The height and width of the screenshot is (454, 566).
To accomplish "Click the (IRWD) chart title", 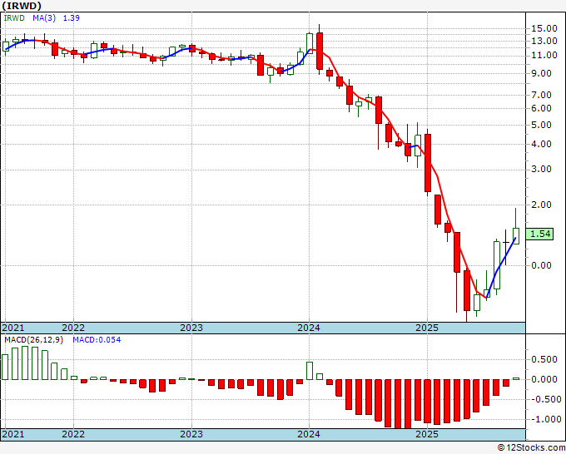I will click(x=22, y=6).
